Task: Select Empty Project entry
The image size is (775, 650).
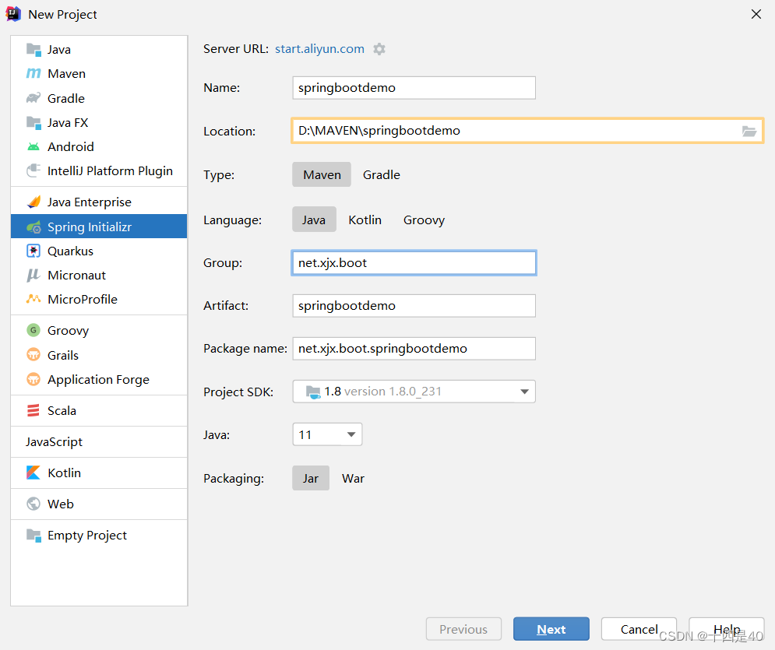Action: click(x=99, y=535)
